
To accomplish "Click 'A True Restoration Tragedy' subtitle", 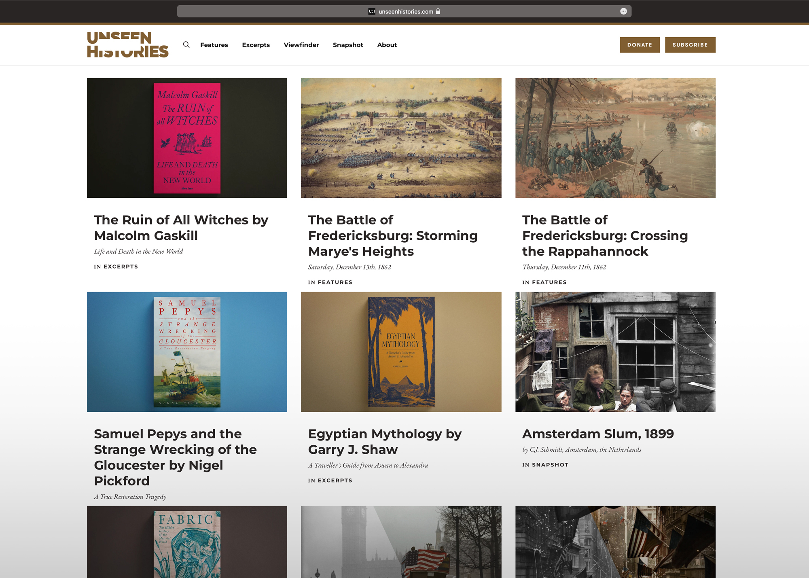I will pyautogui.click(x=130, y=497).
